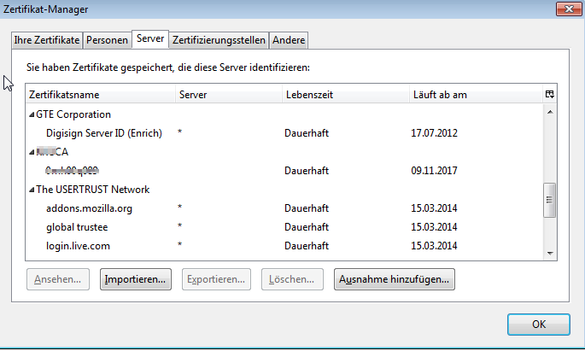This screenshot has height=351, width=585.
Task: Open the column picker icon
Action: 550,94
